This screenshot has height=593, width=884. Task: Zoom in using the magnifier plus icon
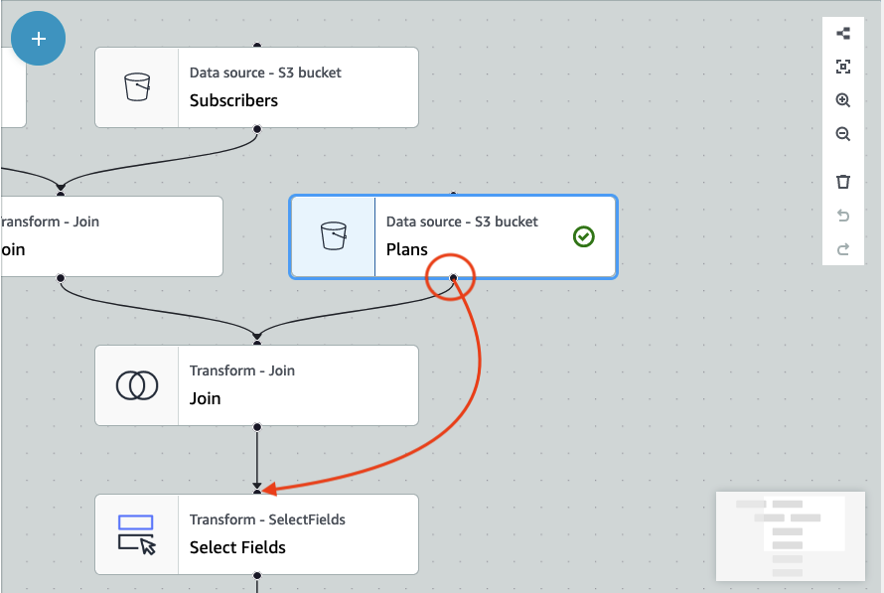click(843, 100)
